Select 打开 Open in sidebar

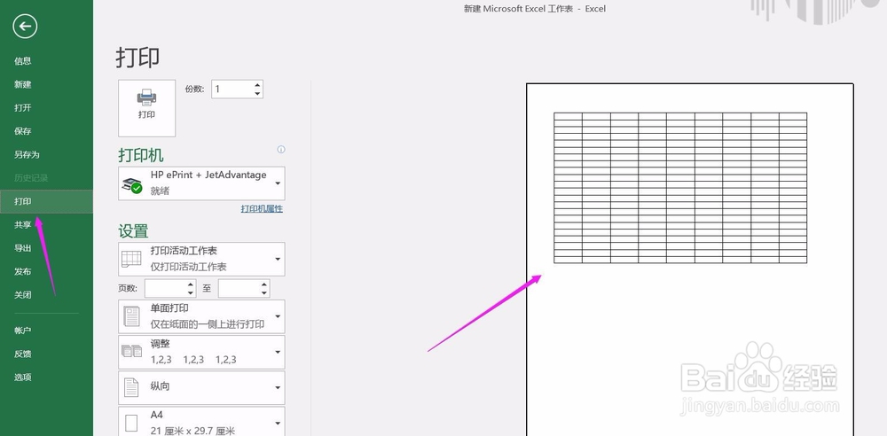[46, 107]
